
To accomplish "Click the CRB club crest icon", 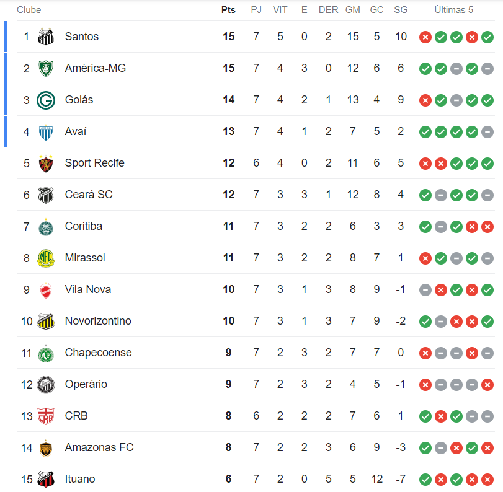I will click(x=46, y=416).
